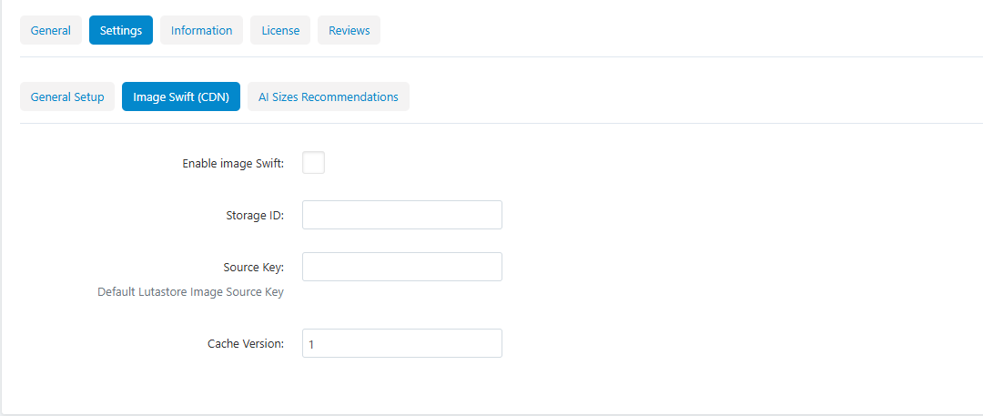Switch to General Setup sub-tab
Screen dimensions: 983x416
[67, 96]
